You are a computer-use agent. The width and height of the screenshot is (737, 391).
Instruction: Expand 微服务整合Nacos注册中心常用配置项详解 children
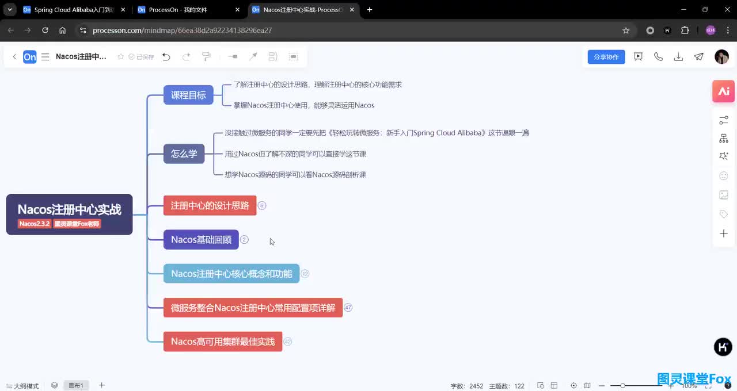pos(348,308)
